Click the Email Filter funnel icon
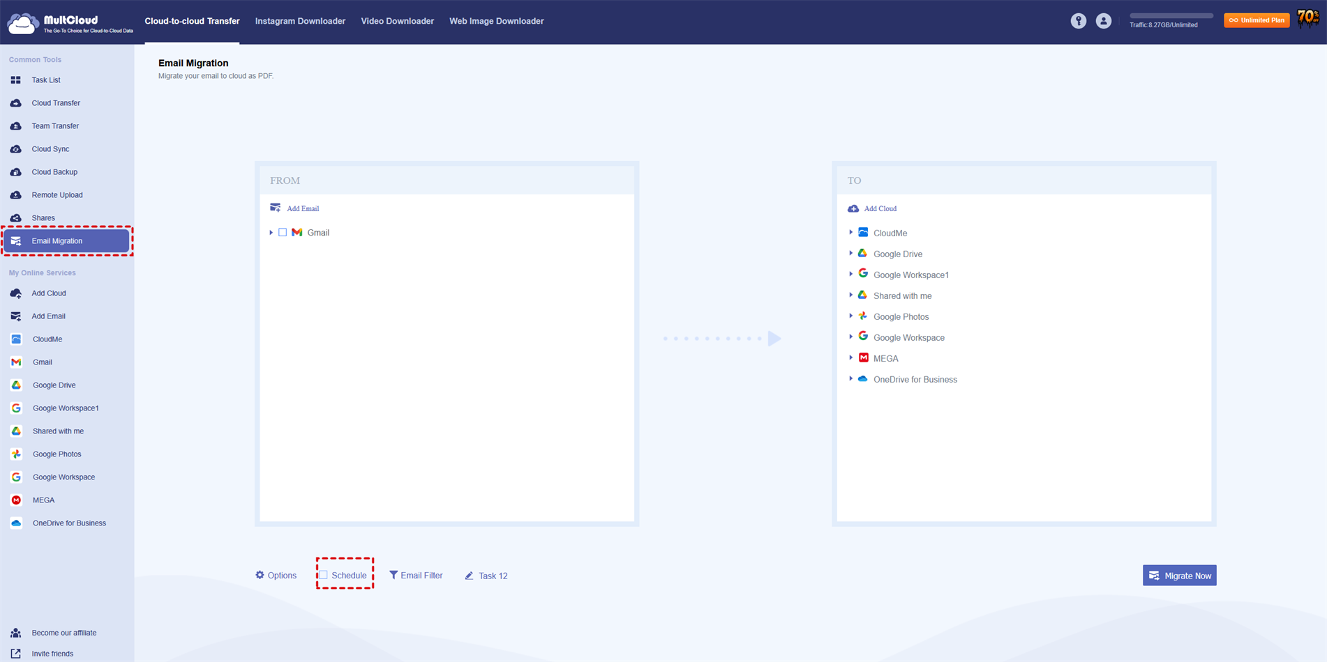Image resolution: width=1327 pixels, height=662 pixels. [x=393, y=575]
